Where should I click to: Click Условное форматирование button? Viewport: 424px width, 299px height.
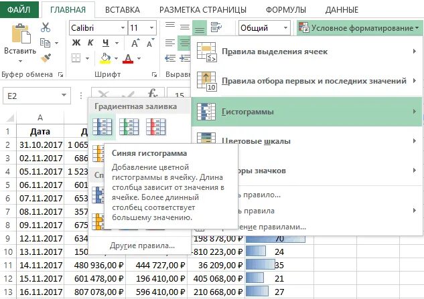tap(358, 28)
